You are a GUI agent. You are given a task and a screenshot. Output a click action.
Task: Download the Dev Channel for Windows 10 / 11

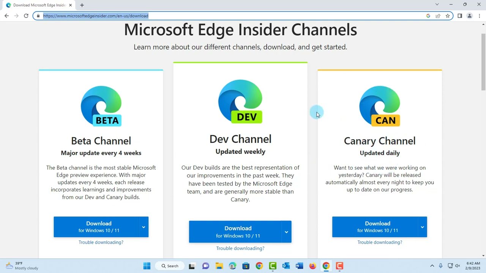pos(235,232)
